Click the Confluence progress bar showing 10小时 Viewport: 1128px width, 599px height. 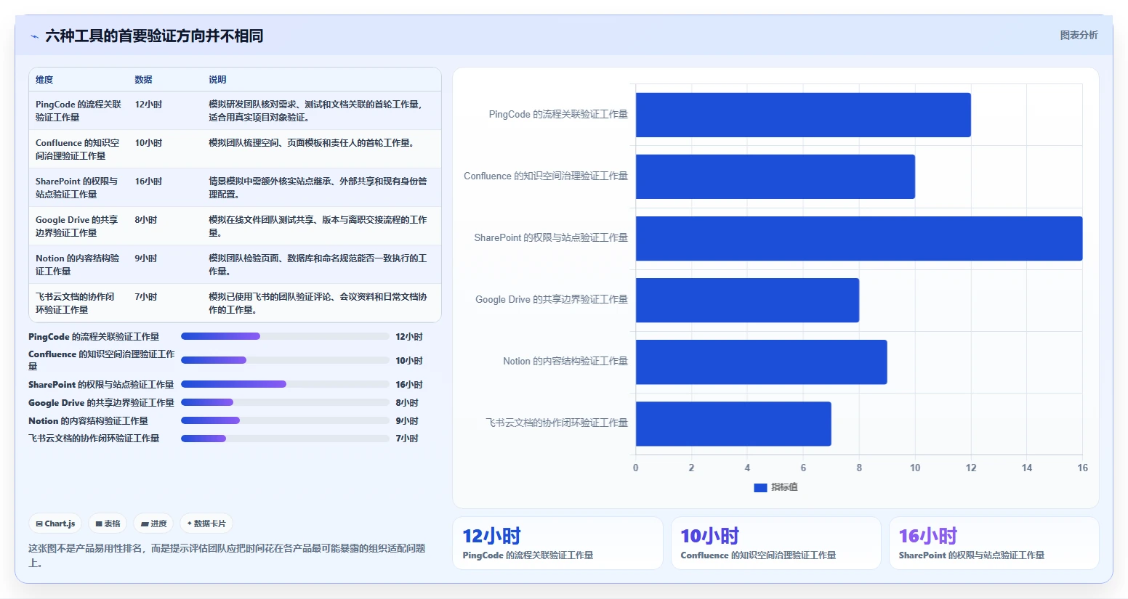point(285,360)
